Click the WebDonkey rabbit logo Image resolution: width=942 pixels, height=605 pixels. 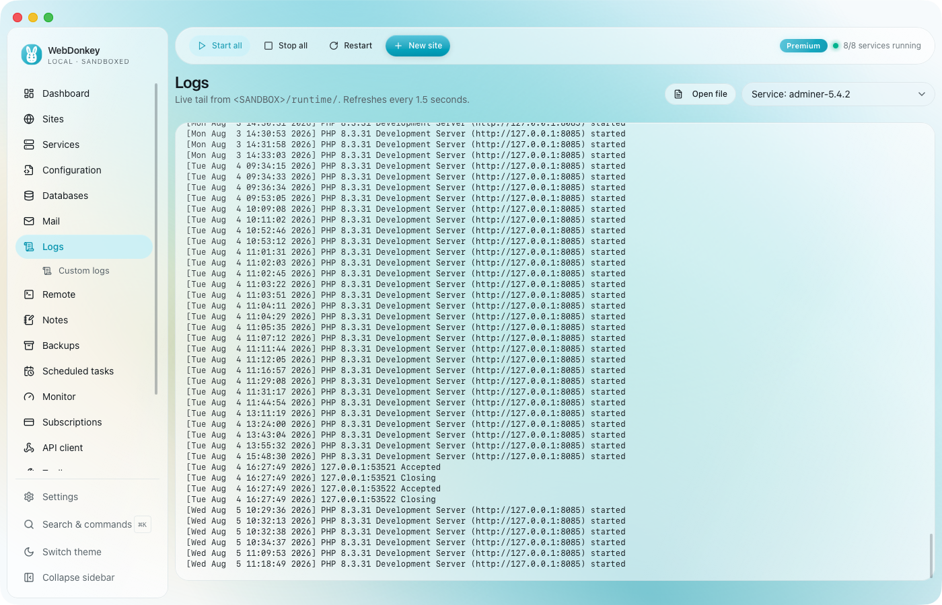32,54
